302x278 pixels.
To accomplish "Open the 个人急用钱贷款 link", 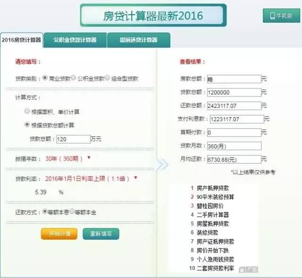I will tap(215, 259).
